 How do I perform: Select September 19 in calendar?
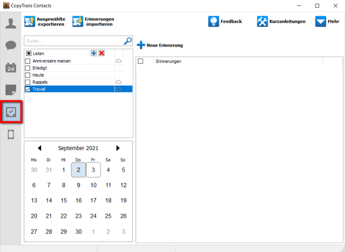(123, 200)
